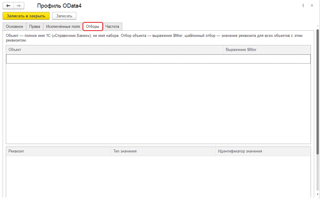Open the three-dot more actions menu
Viewport: 320px width, 199px height.
coord(303,6)
